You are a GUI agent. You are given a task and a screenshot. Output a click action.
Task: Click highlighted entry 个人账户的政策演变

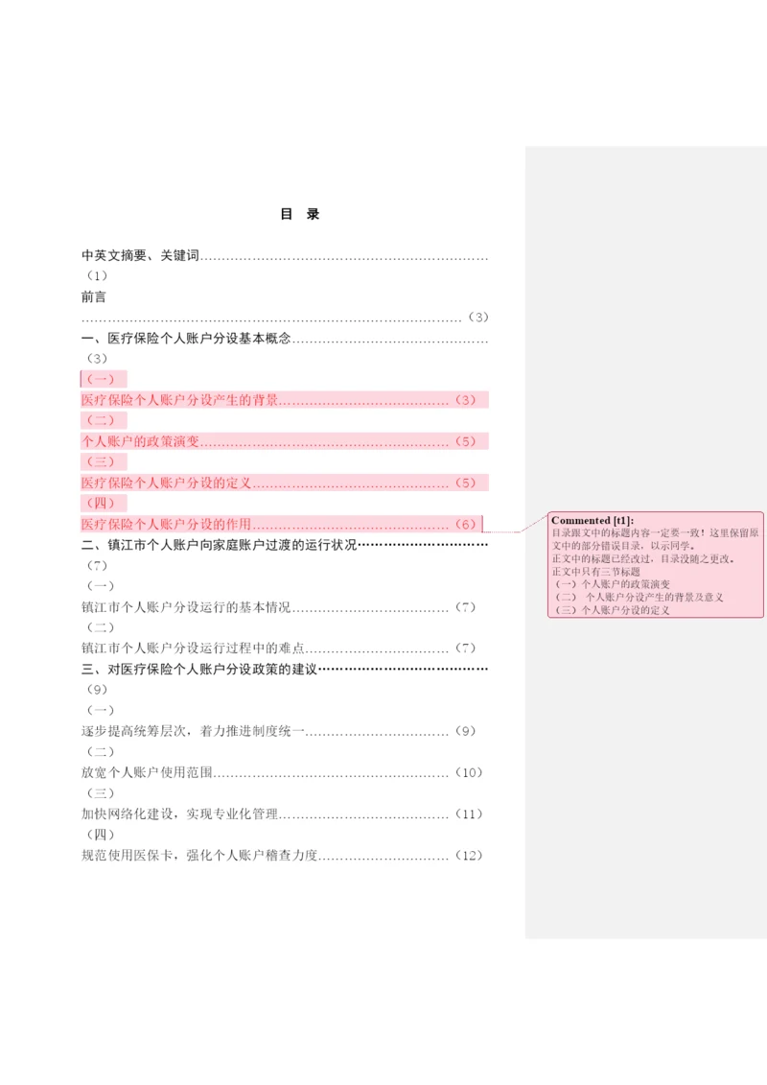140,440
